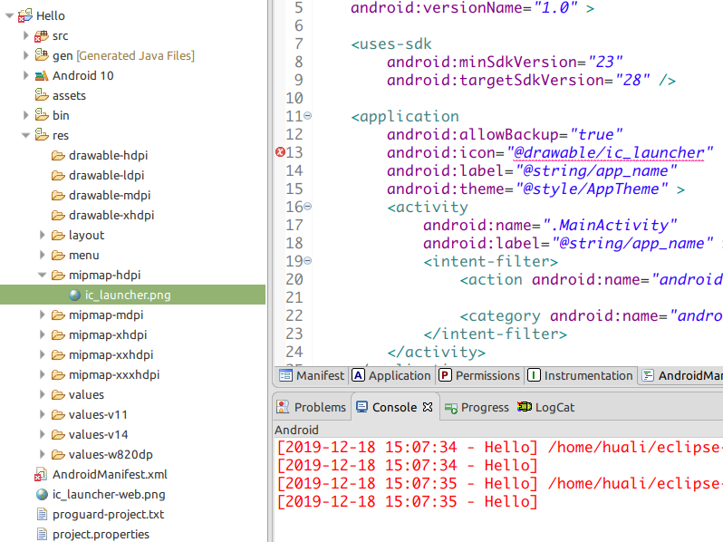Click the proguard-project.txt file icon
This screenshot has width=723, height=542.
(x=42, y=514)
